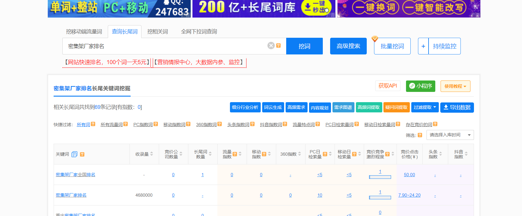Open the help icon inside the search box
Image resolution: width=522 pixels, height=216 pixels.
click(x=279, y=46)
